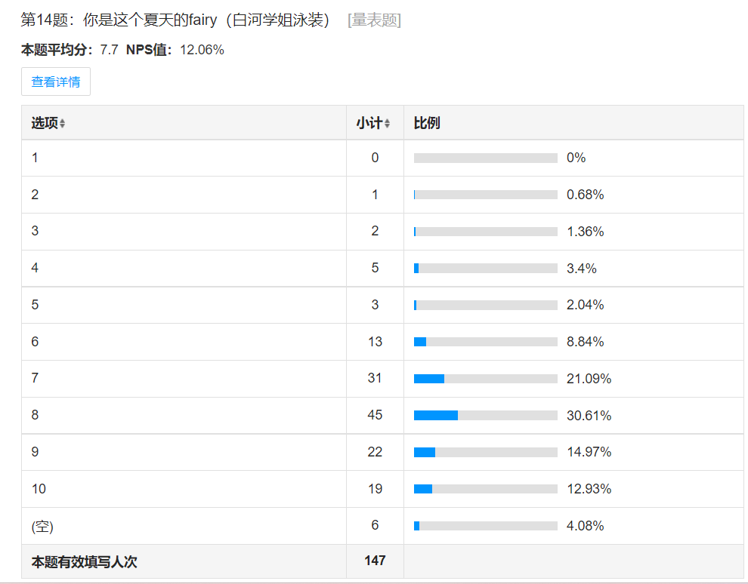Select the question 14 title text
The image size is (748, 584).
pos(175,20)
